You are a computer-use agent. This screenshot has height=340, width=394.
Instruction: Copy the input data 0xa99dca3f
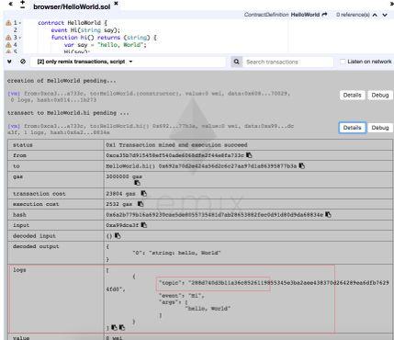pyautogui.click(x=143, y=225)
